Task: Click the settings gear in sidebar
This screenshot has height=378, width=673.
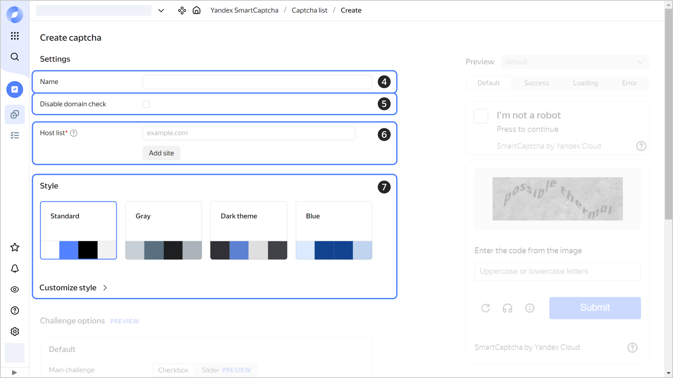Action: point(15,332)
